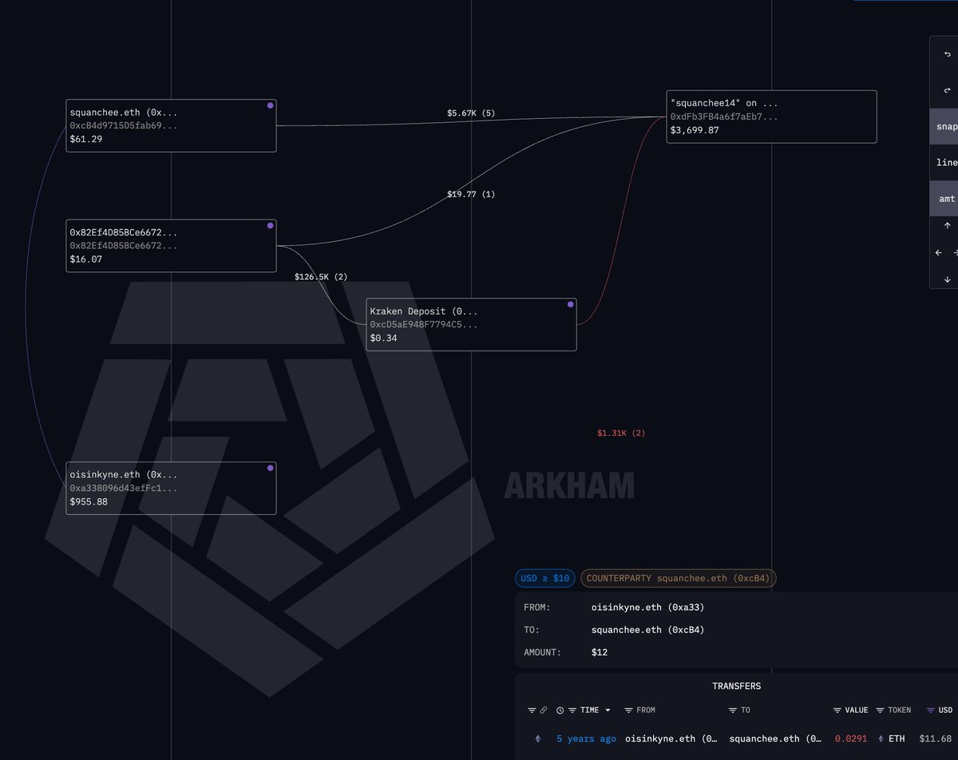Pan the graph down with the down arrow

tap(947, 279)
